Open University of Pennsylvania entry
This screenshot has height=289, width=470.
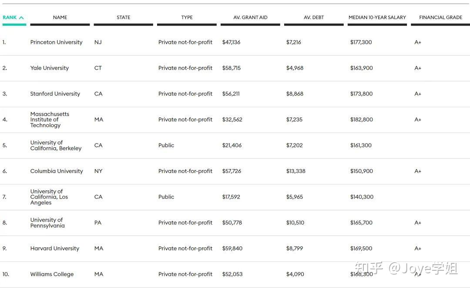[47, 223]
